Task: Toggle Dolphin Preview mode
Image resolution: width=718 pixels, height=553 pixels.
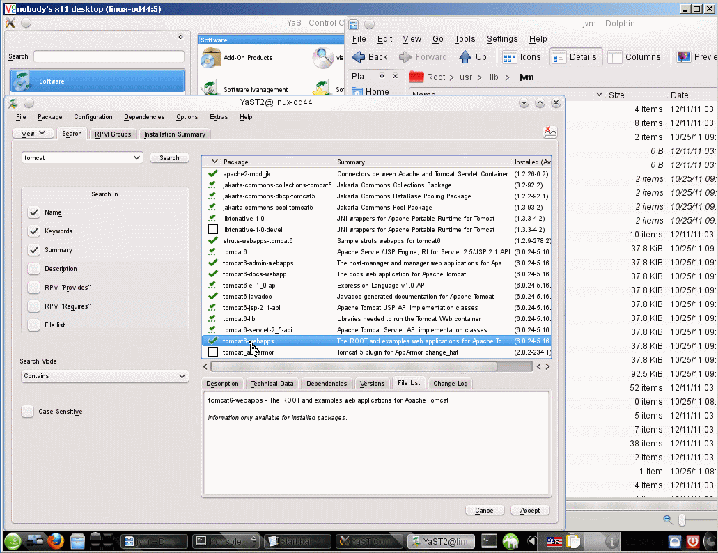Action: pos(696,57)
